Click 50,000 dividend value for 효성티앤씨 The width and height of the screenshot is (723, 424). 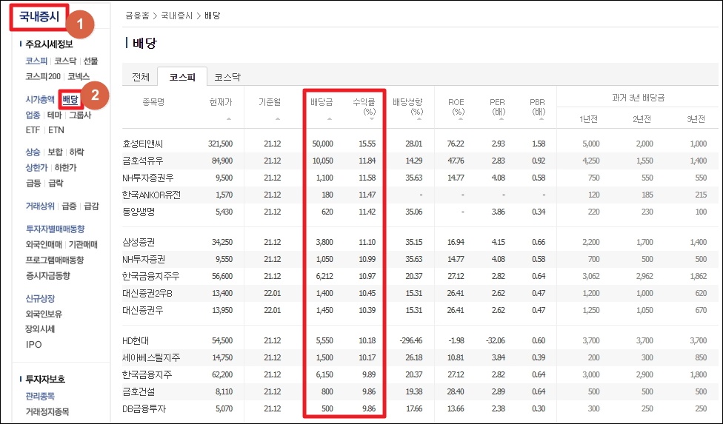[x=322, y=144]
